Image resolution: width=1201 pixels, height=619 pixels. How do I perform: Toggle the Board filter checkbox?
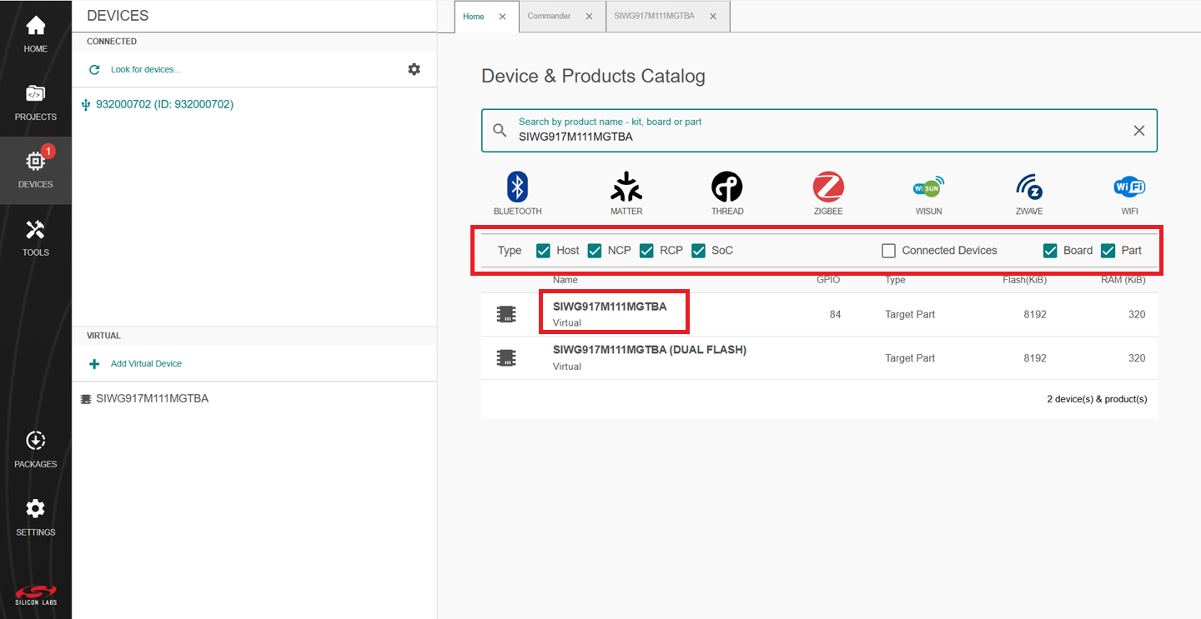point(1050,251)
